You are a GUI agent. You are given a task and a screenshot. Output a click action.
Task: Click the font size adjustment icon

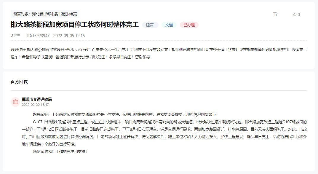click(275, 15)
